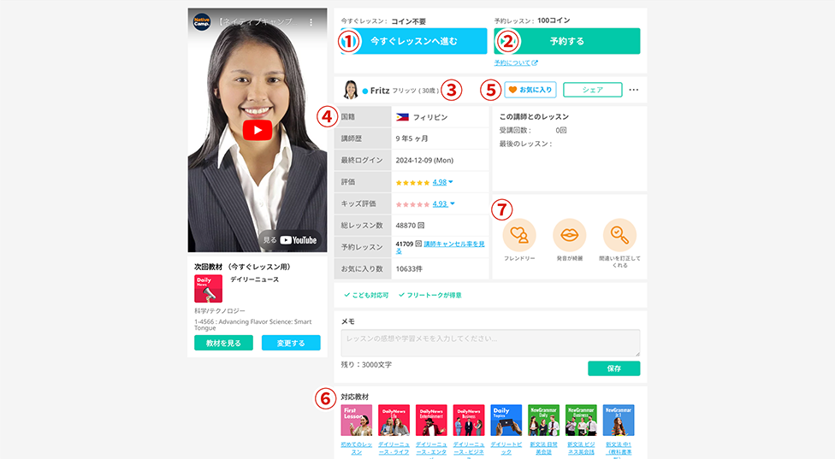Click the Native Camp channel logo on video

tap(202, 22)
